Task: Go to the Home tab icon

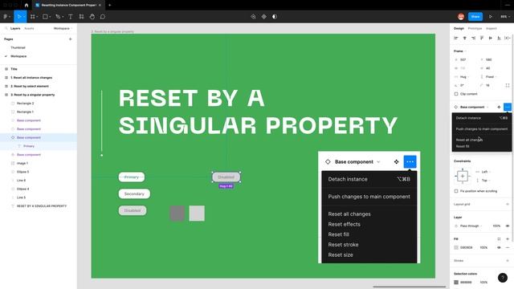Action: point(27,6)
